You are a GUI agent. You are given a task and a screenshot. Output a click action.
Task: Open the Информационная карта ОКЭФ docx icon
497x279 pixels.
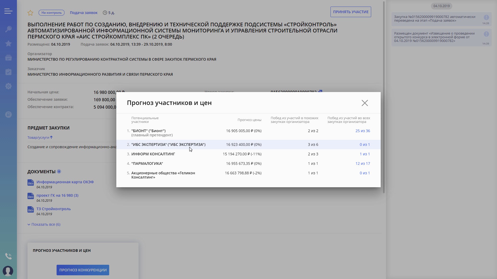click(x=31, y=182)
